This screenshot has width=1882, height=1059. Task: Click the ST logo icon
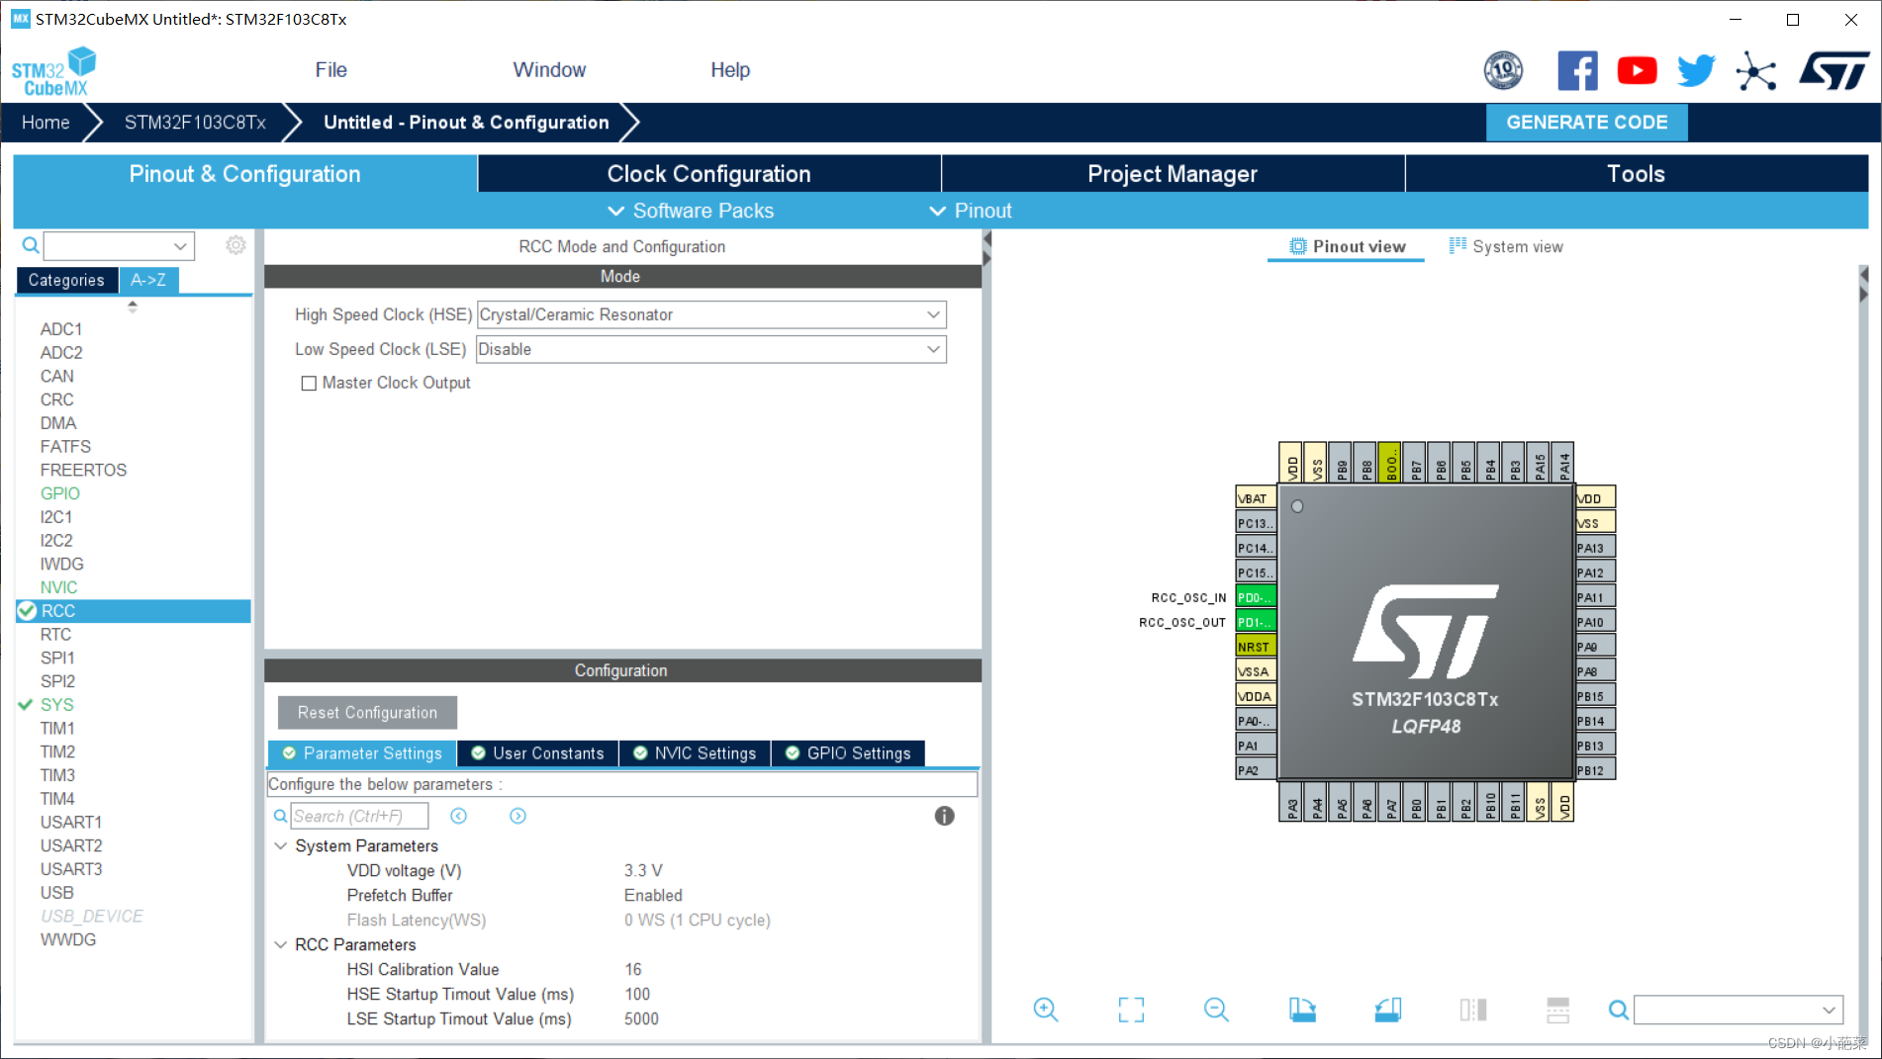point(1834,70)
